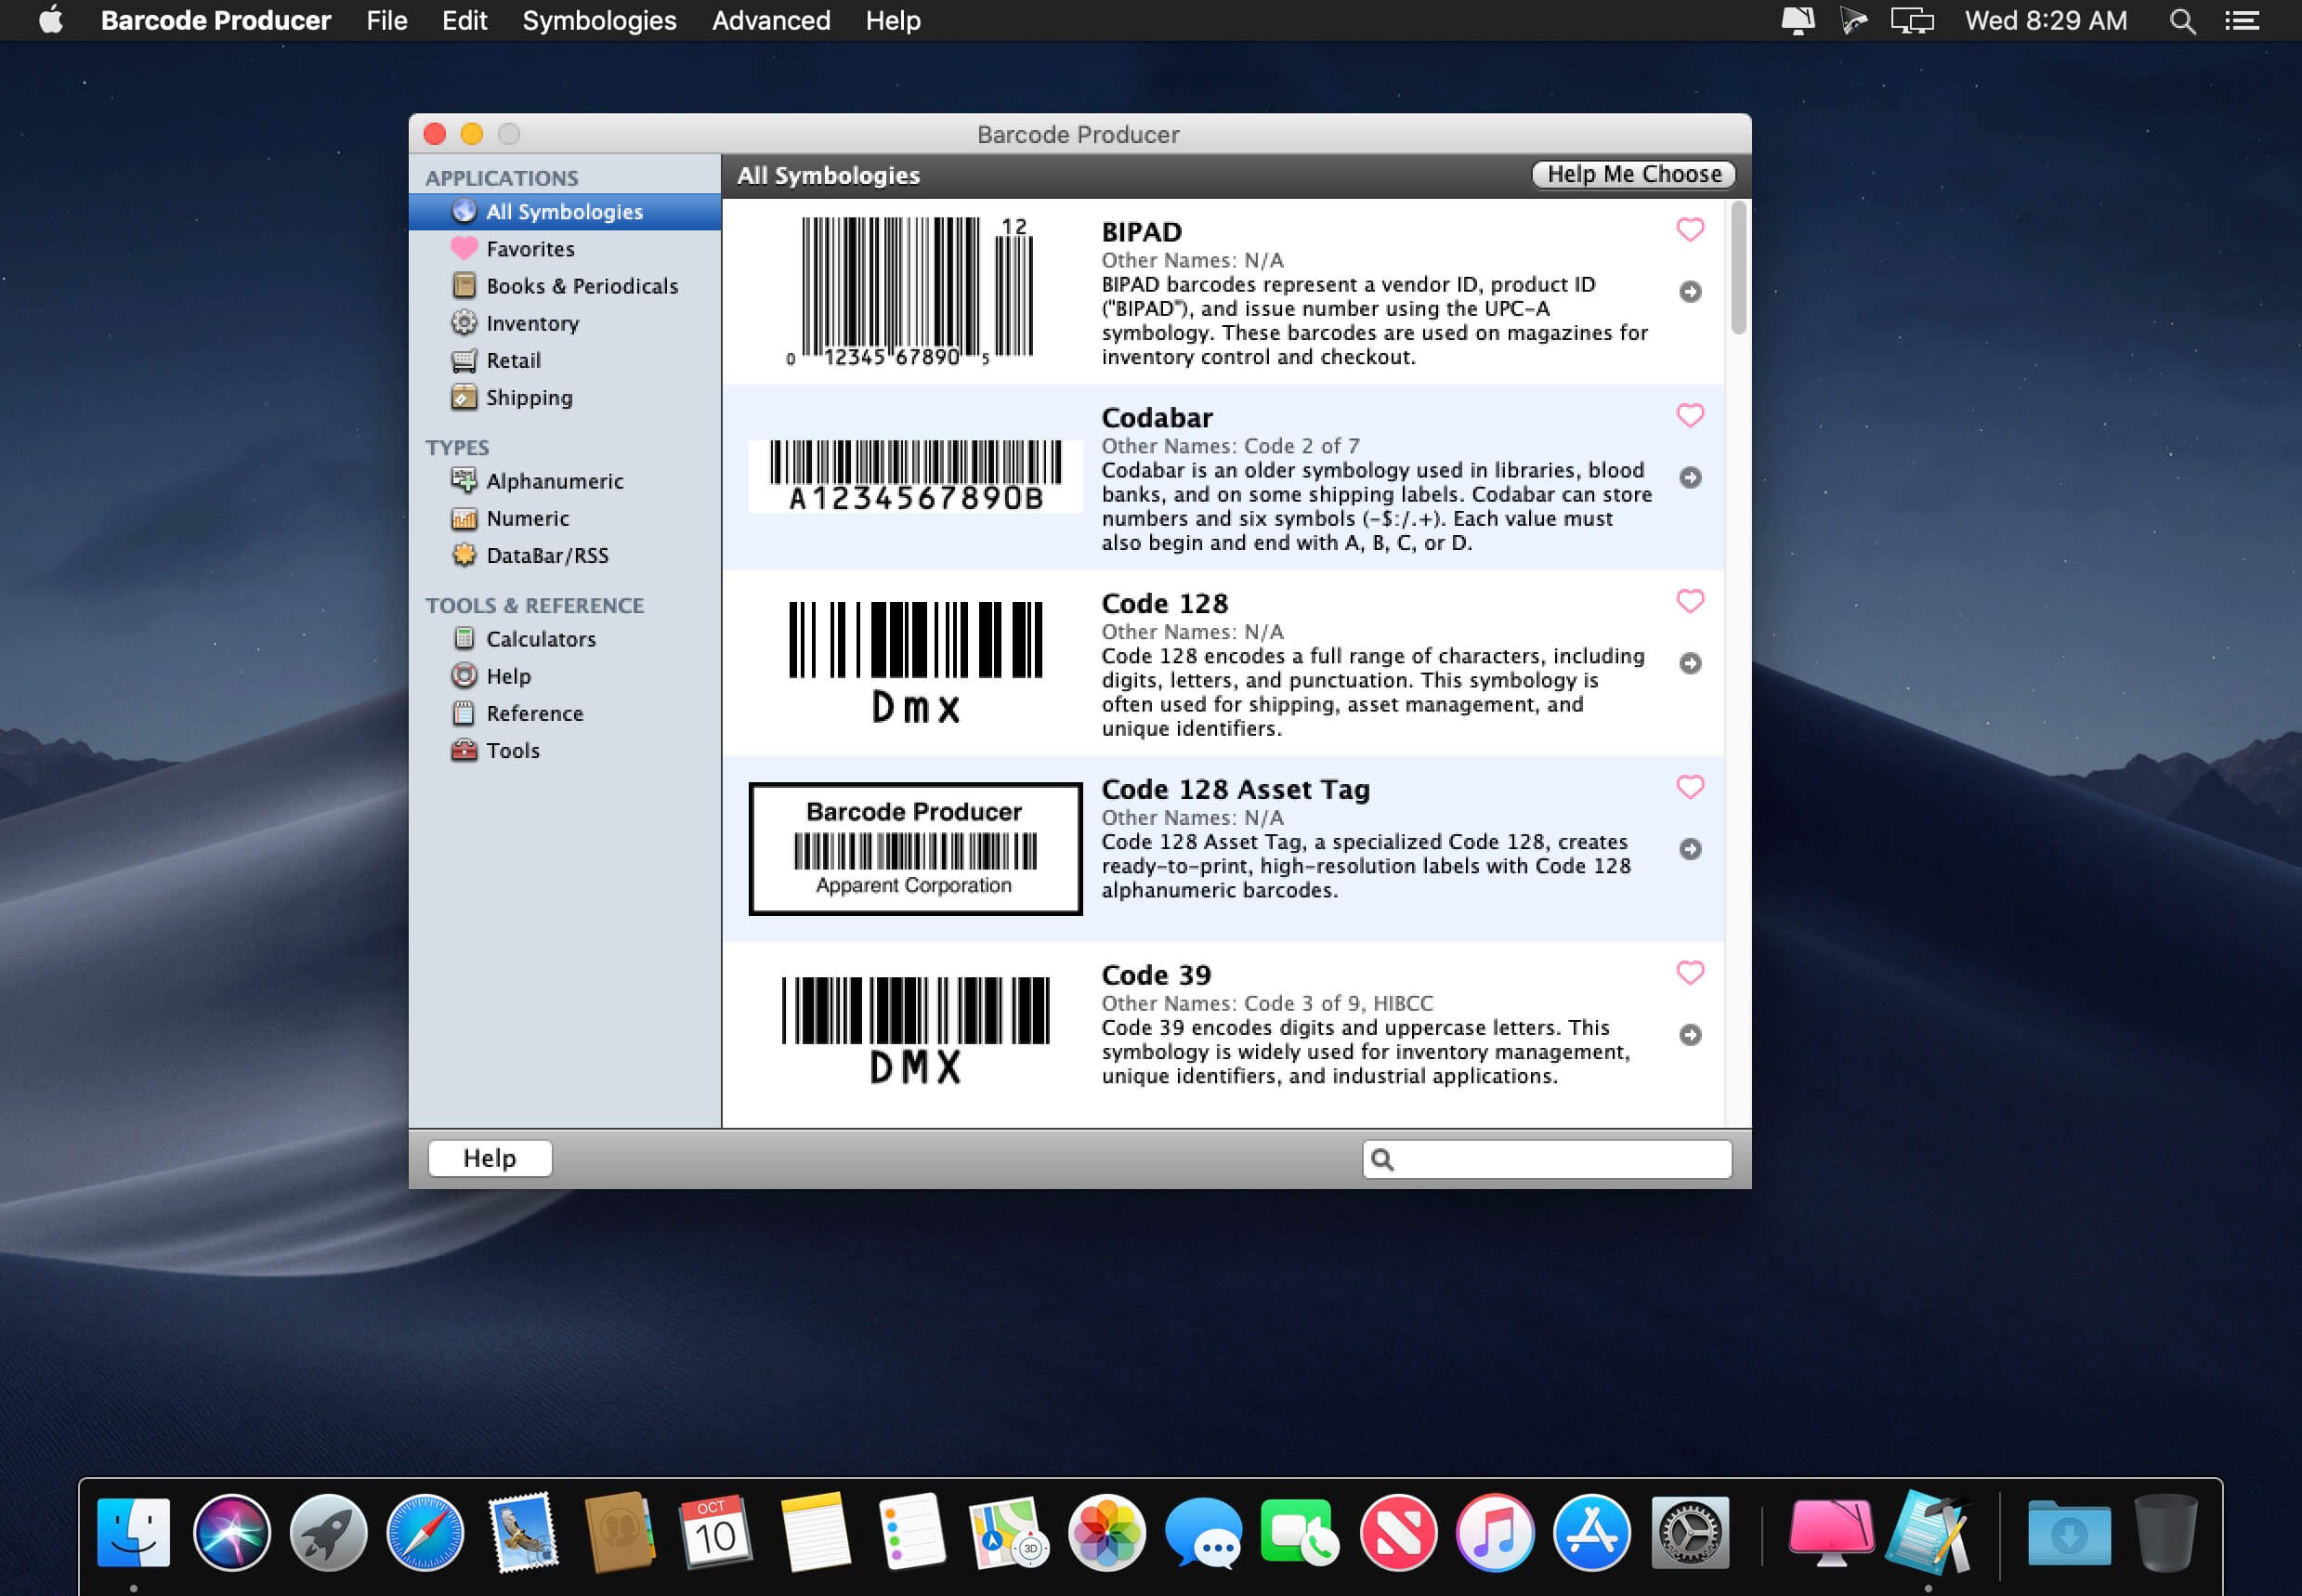This screenshot has height=1596, width=2302.
Task: Open details for Code 128 Asset Tag
Action: 1690,849
